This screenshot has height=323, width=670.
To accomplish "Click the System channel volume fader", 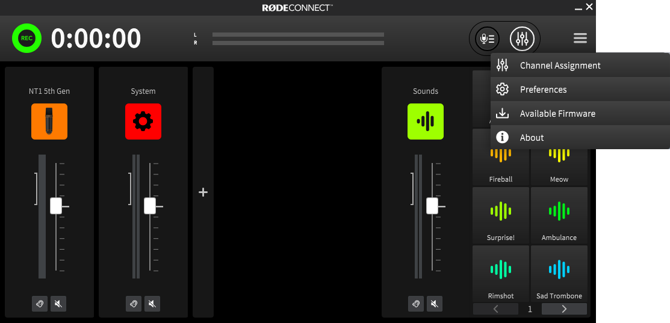I will [150, 206].
